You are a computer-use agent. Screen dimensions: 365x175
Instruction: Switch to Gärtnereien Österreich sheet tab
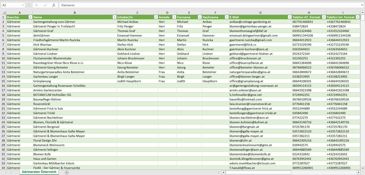[x=39, y=172]
